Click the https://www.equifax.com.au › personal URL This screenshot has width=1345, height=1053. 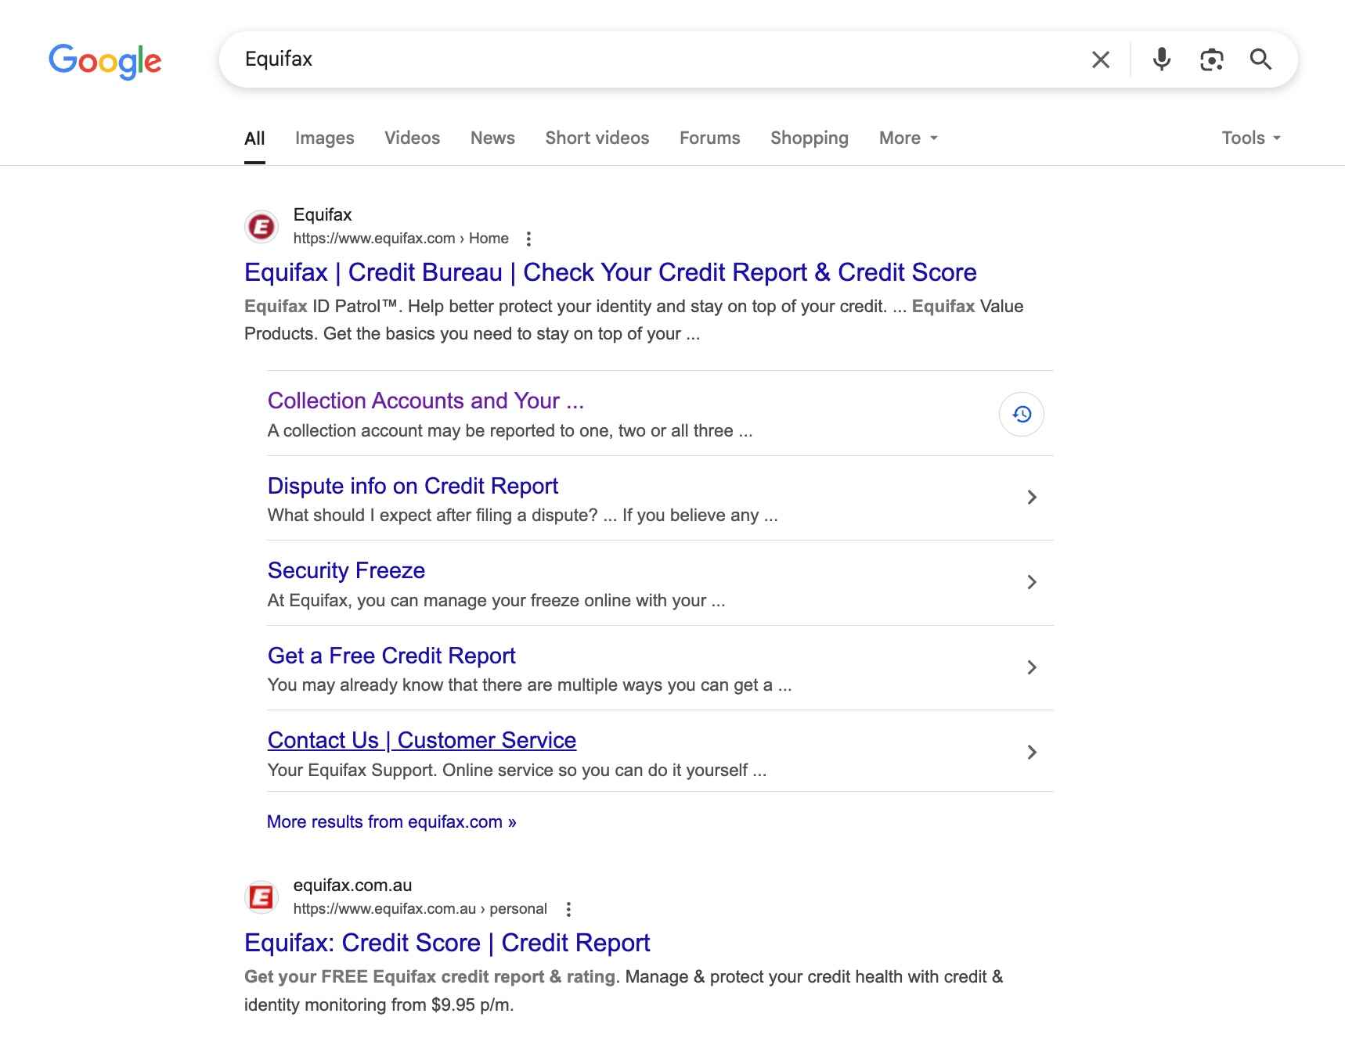(x=420, y=909)
